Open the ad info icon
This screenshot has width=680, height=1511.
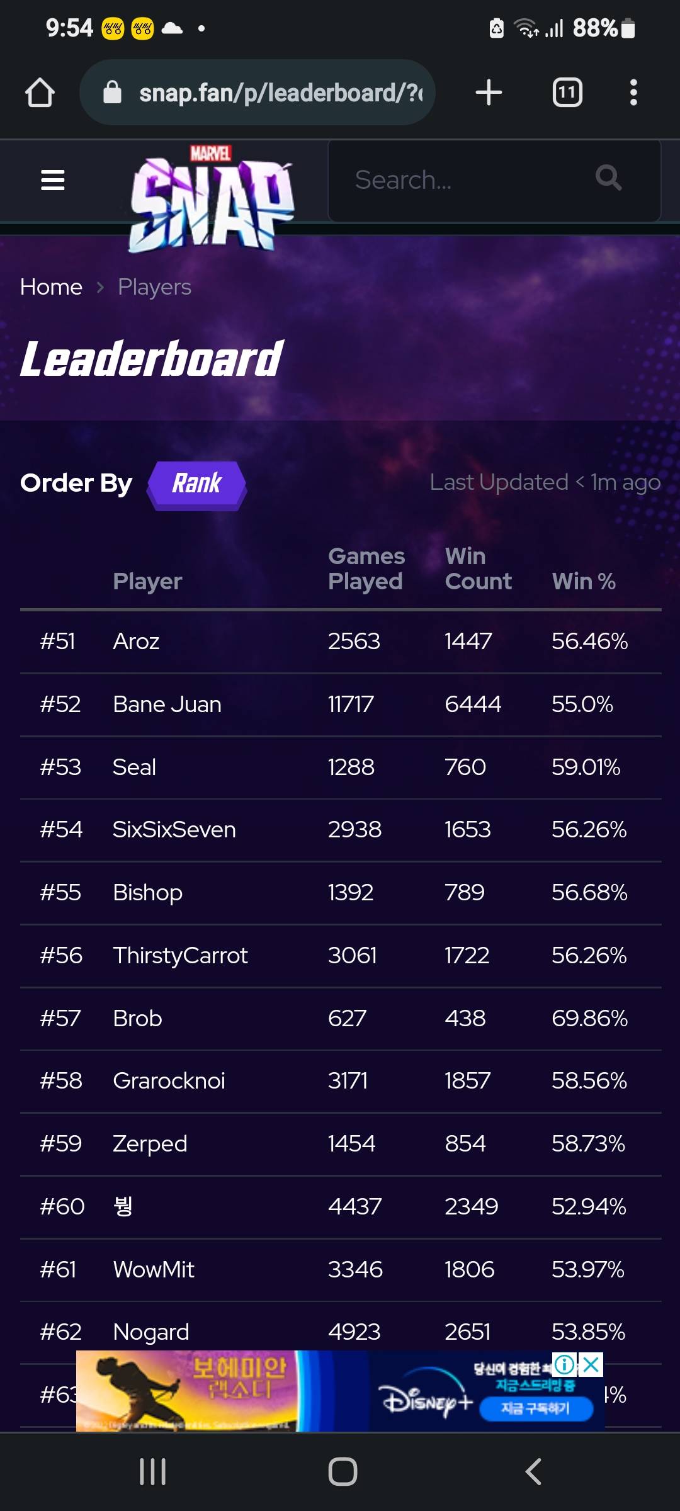[x=565, y=1364]
